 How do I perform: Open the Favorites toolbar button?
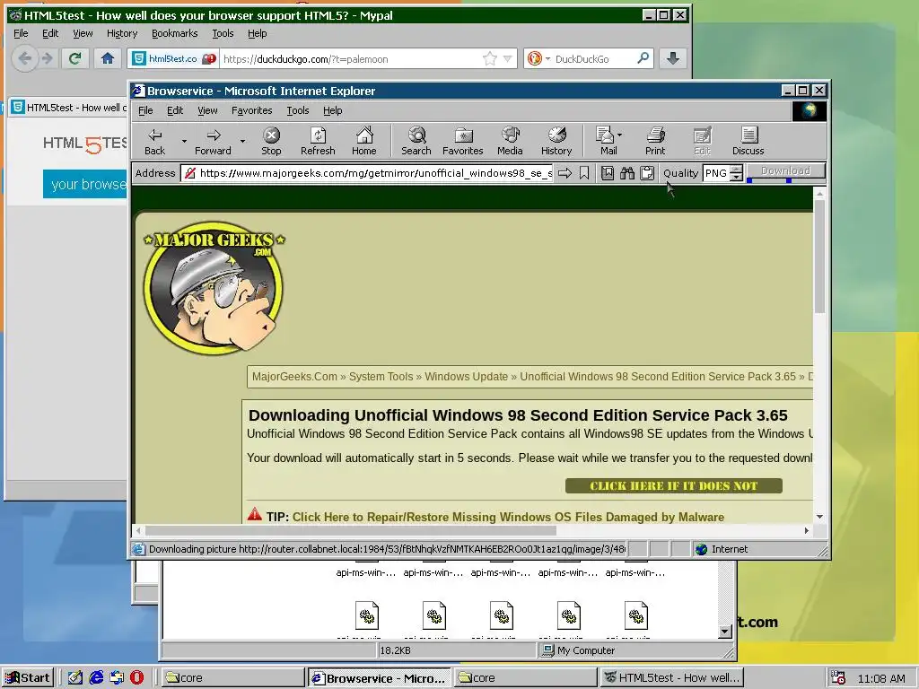click(x=463, y=142)
